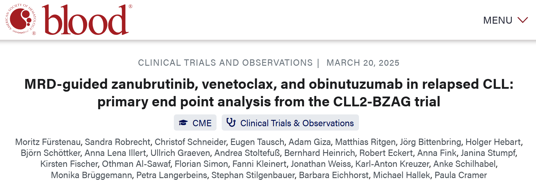The width and height of the screenshot is (536, 183).
Task: Select author Monika Brüggemann
Action: [91, 175]
